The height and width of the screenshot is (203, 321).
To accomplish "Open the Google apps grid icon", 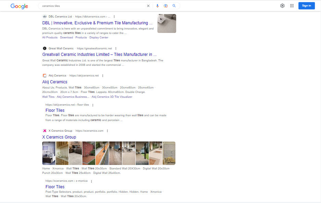I will coord(292,5).
